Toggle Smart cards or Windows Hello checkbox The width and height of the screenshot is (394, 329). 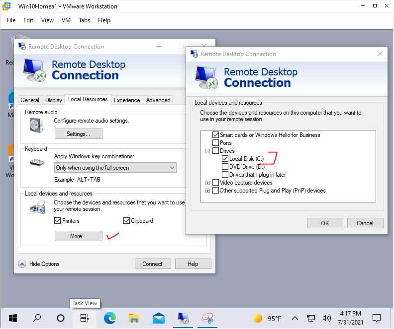click(x=215, y=135)
